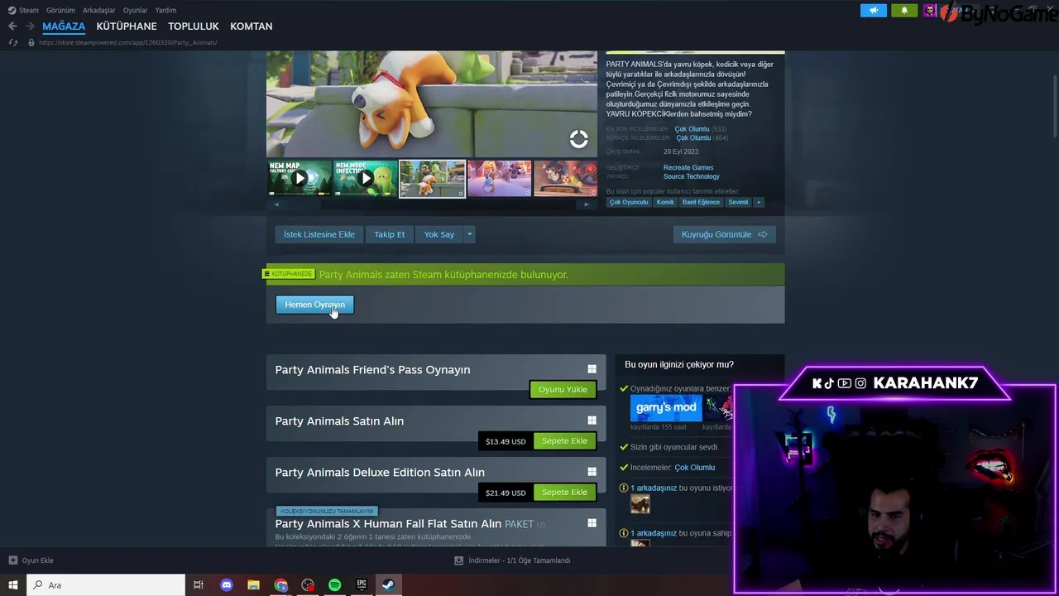
Task: Expand the dropdown arrow beside Yok Say
Action: click(x=469, y=234)
